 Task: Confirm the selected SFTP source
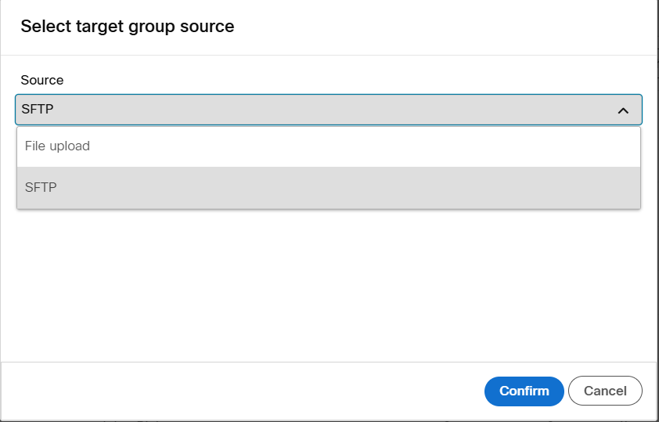pyautogui.click(x=524, y=391)
